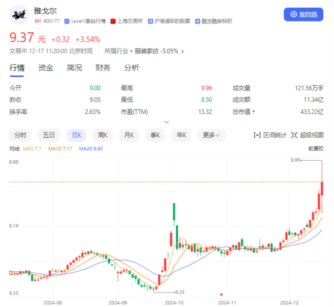This screenshot has width=334, height=307.
Task: Click the SH 600177 stock code
Action: point(47,21)
